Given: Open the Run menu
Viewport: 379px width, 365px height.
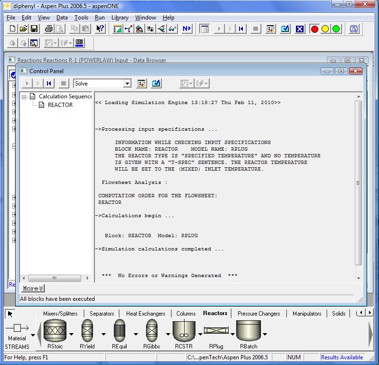Looking at the screenshot, I should click(x=100, y=18).
